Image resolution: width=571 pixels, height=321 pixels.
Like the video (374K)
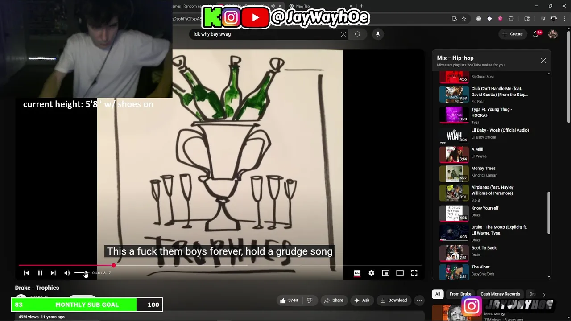289,300
